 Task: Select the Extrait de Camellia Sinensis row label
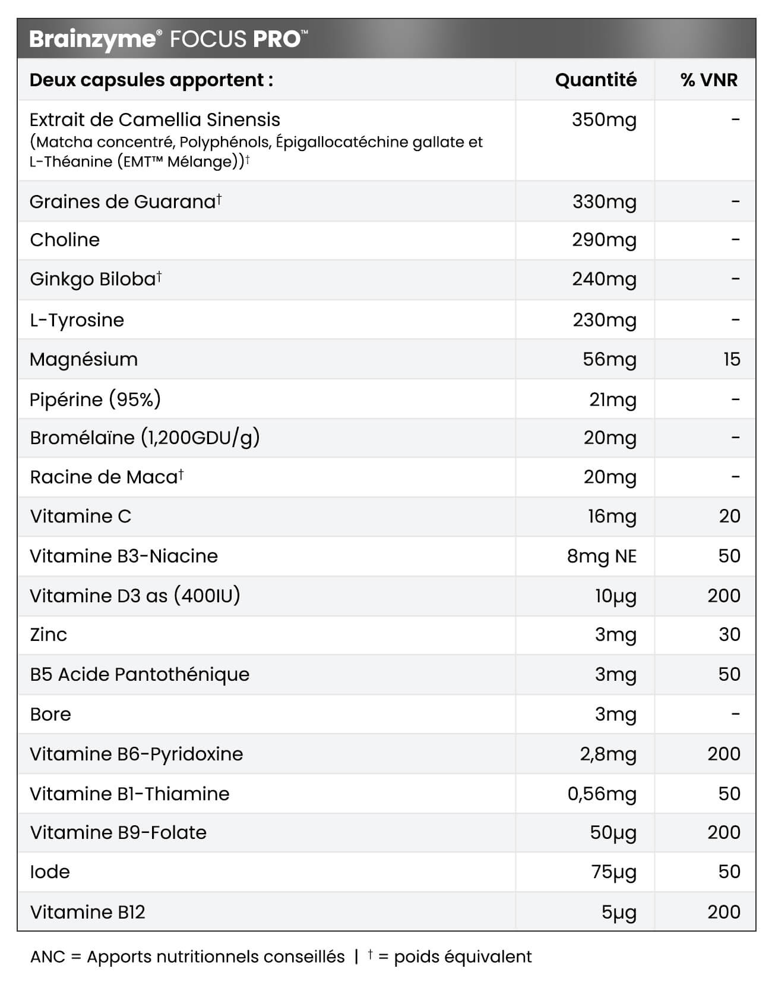[x=155, y=120]
